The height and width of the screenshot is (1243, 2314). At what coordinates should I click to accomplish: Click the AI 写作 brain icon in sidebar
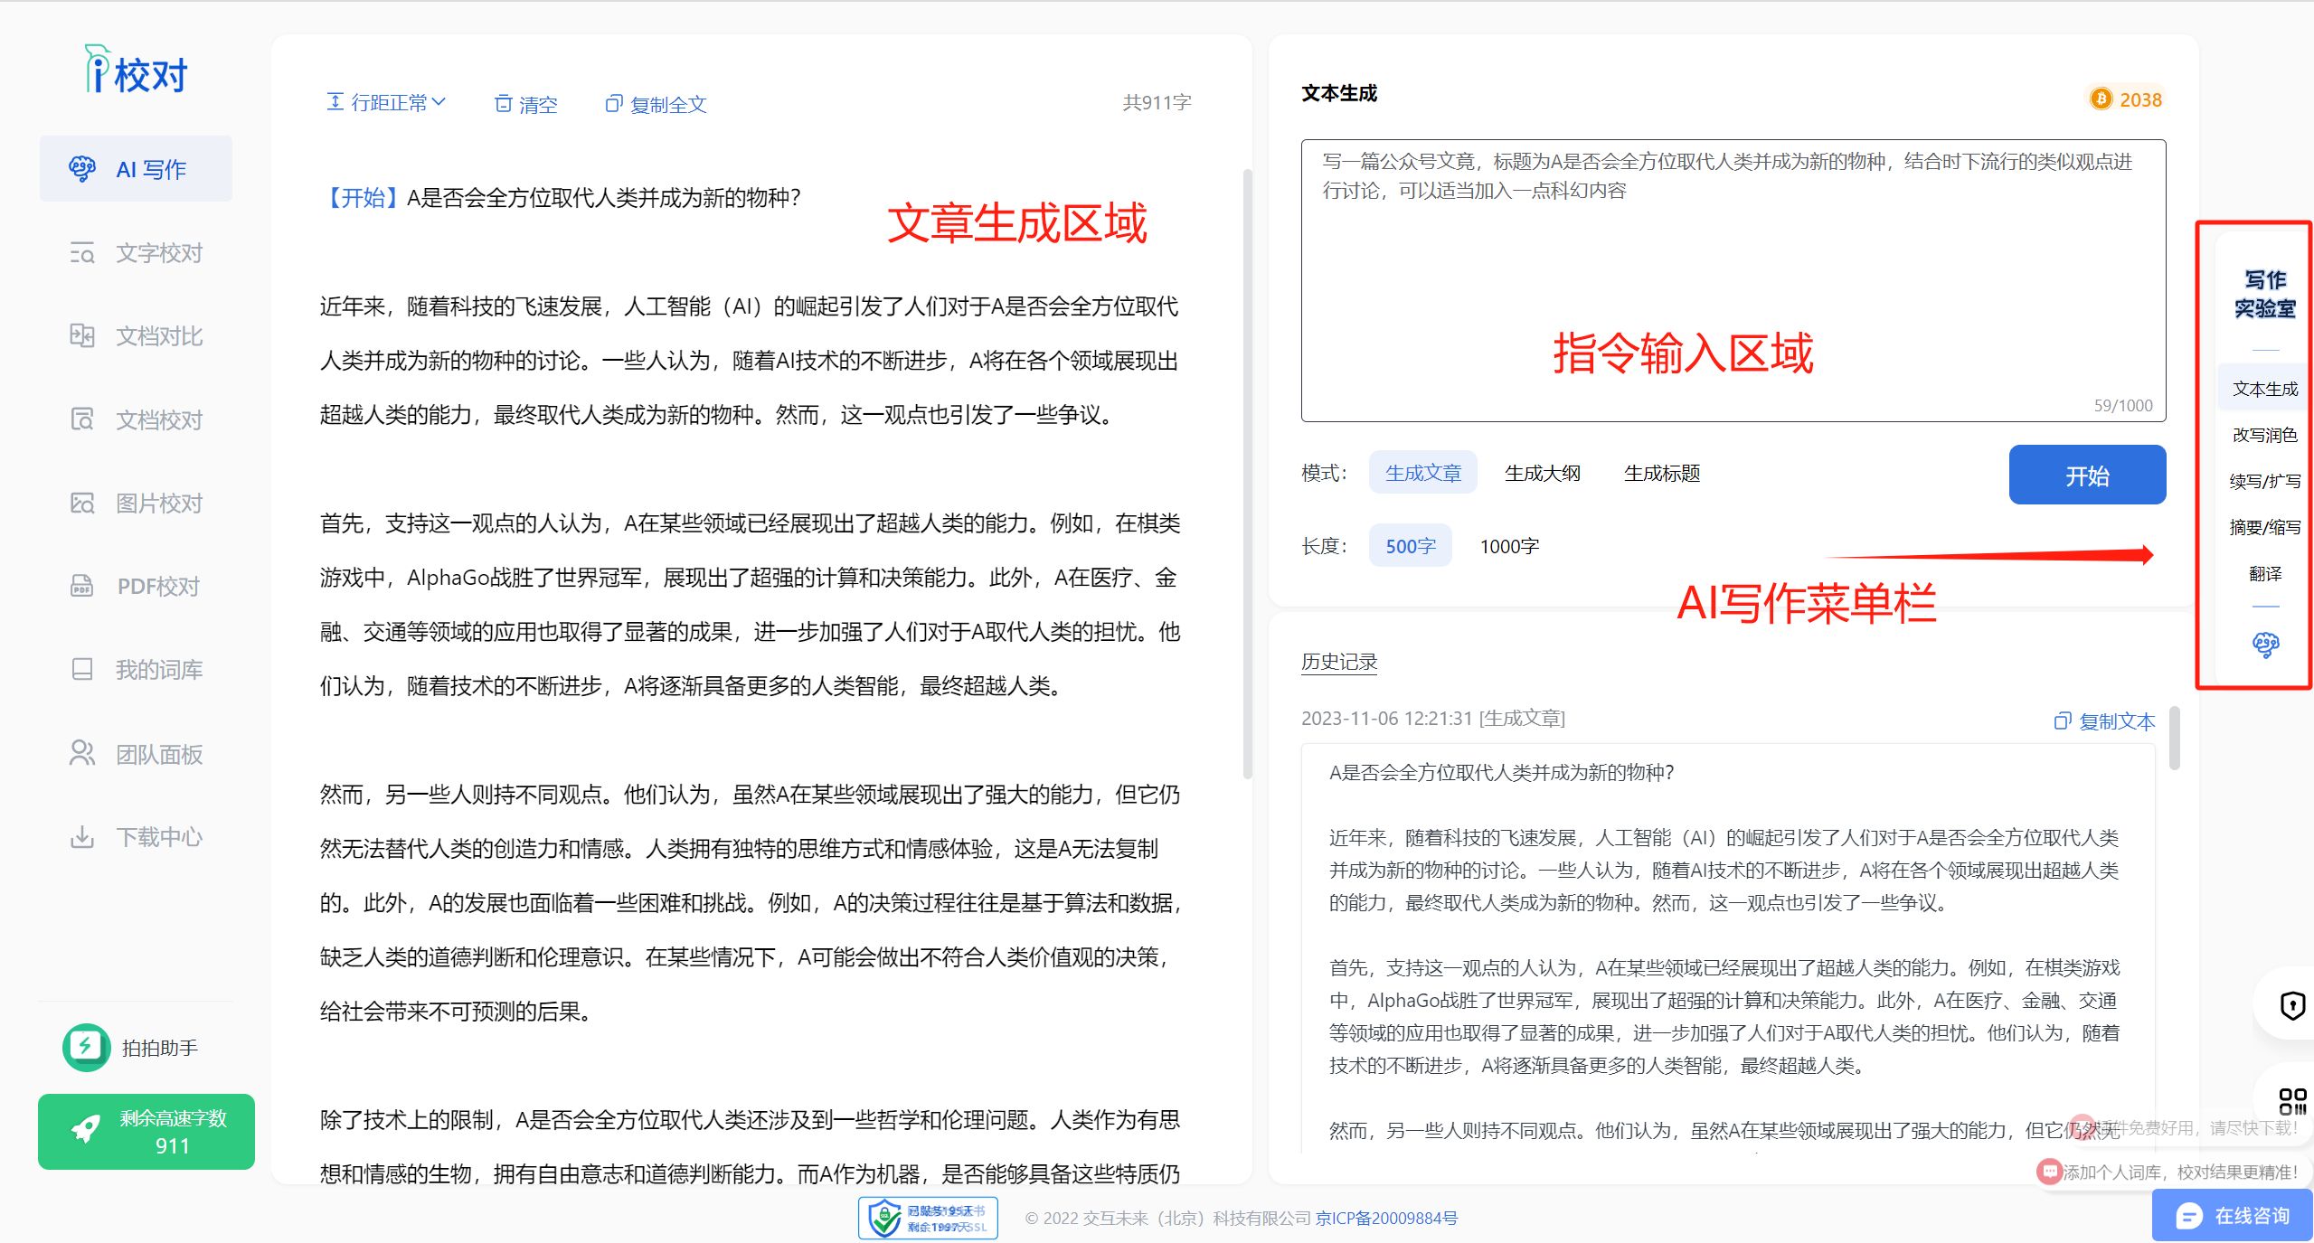(x=82, y=169)
